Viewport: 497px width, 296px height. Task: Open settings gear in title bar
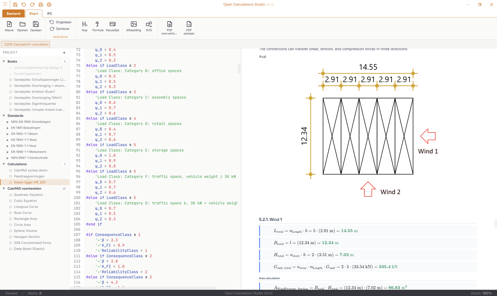49,5
